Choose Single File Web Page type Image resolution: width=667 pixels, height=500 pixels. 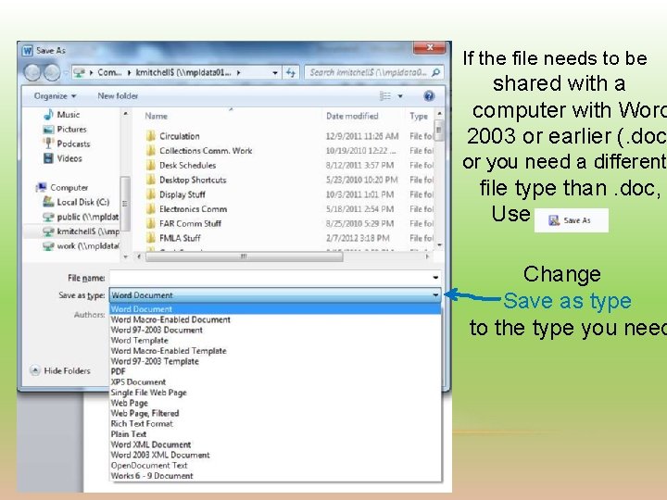click(275, 393)
